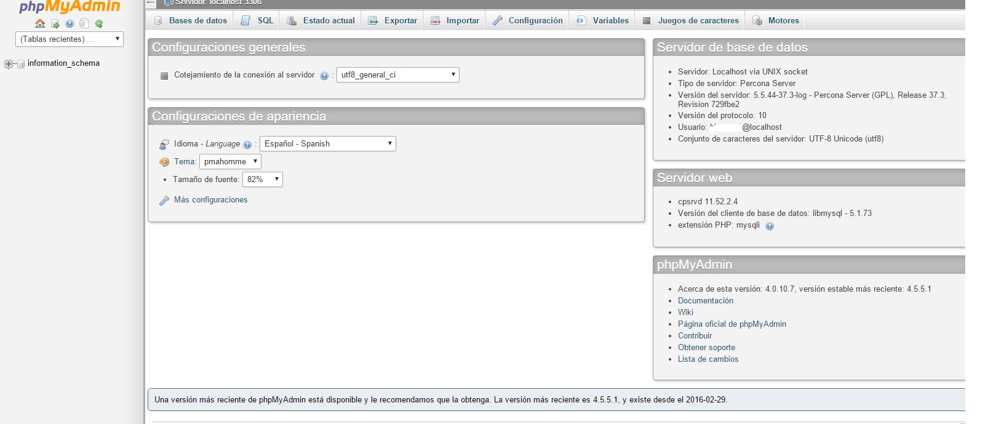Click the theme palette icon beside Tema

pyautogui.click(x=164, y=162)
